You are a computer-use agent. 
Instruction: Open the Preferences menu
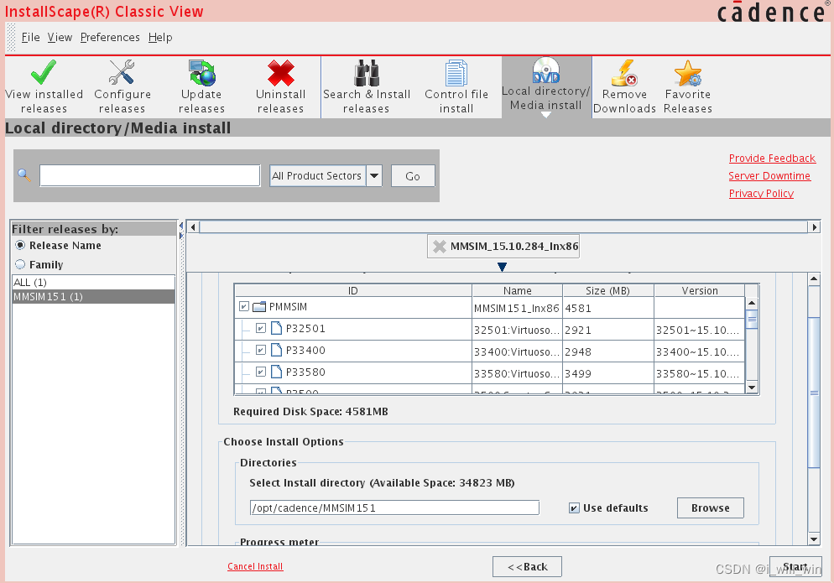(x=110, y=37)
